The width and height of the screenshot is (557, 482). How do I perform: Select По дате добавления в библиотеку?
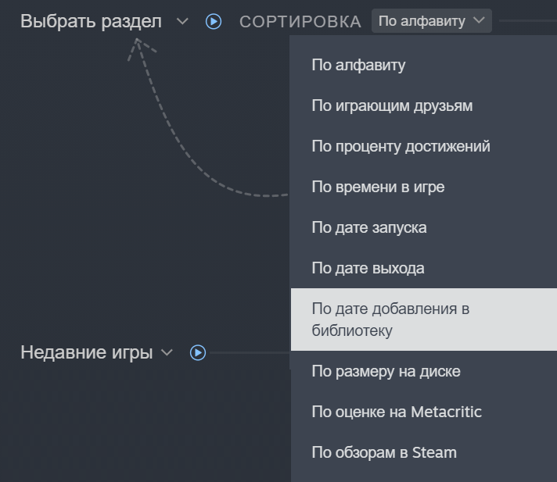pyautogui.click(x=390, y=320)
